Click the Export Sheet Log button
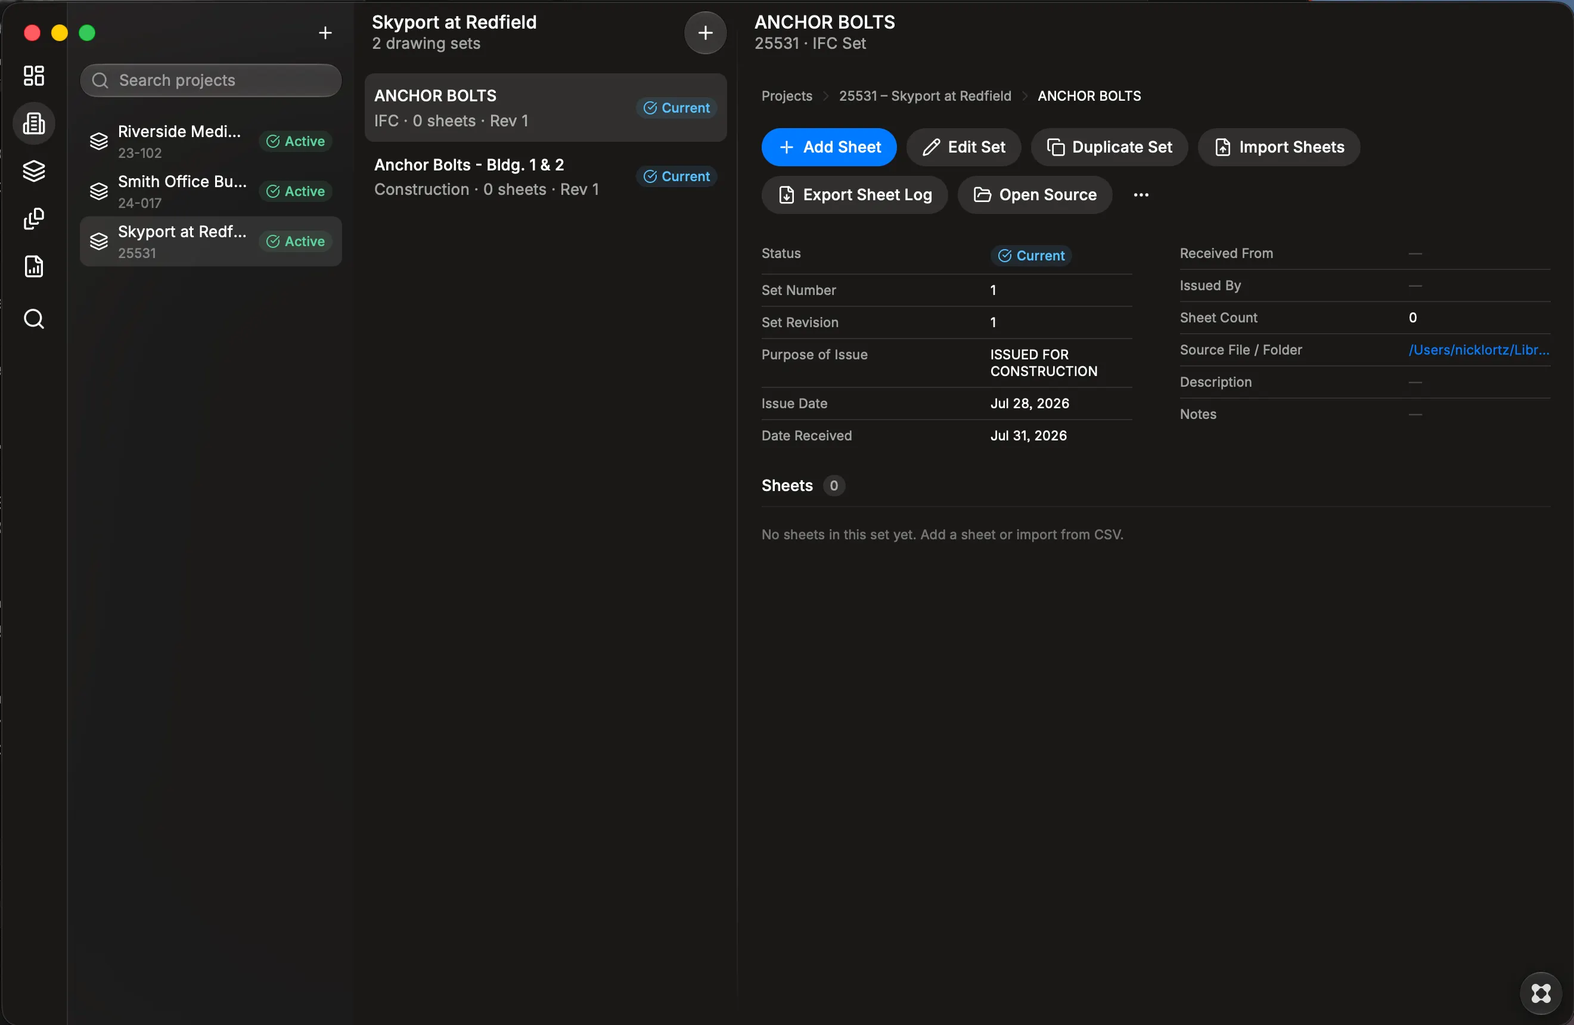 coord(855,194)
